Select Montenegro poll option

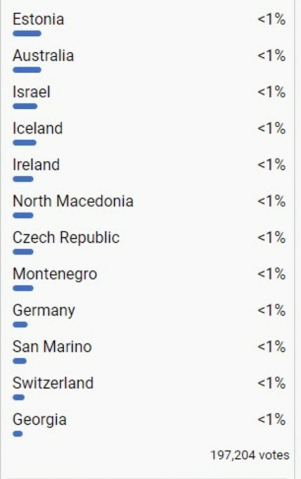coord(55,274)
